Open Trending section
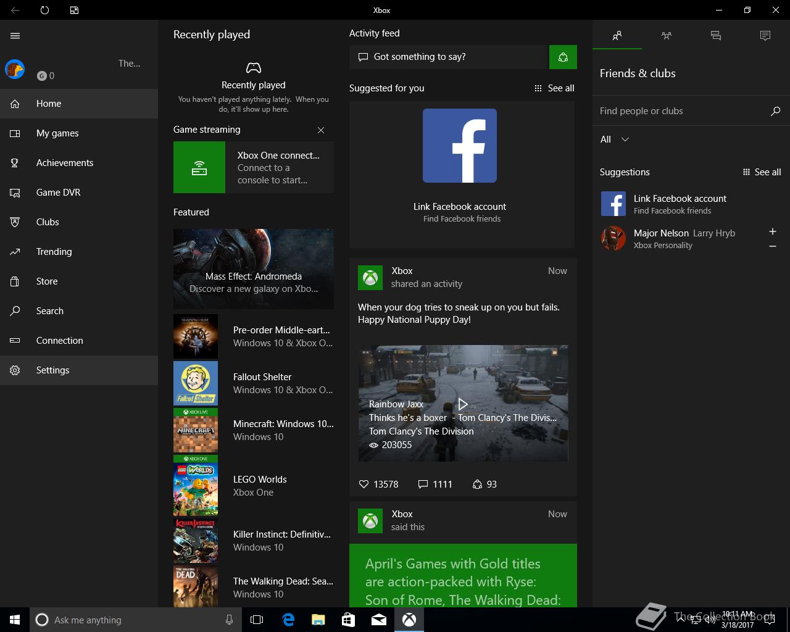Image resolution: width=790 pixels, height=632 pixels. [79, 252]
